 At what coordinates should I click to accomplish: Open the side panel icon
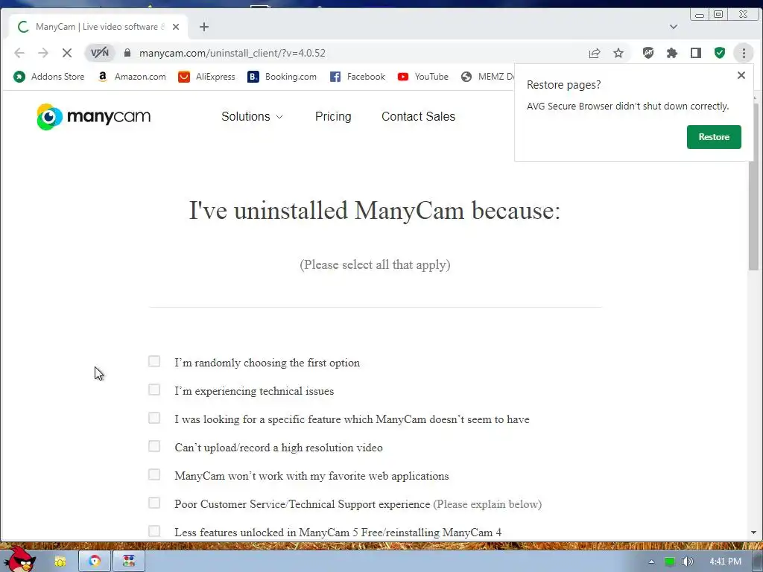[x=696, y=53]
